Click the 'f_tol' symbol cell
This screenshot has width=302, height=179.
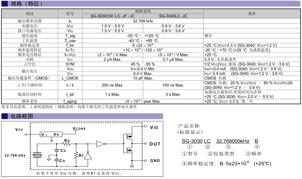click(70, 45)
